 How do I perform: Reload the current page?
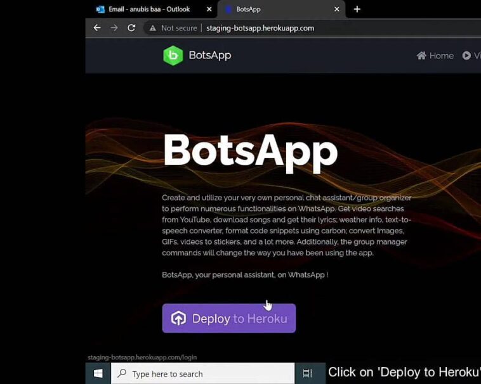[131, 28]
